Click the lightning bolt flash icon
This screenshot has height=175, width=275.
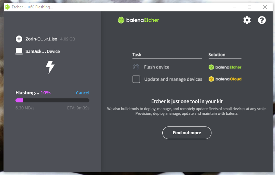(x=50, y=67)
